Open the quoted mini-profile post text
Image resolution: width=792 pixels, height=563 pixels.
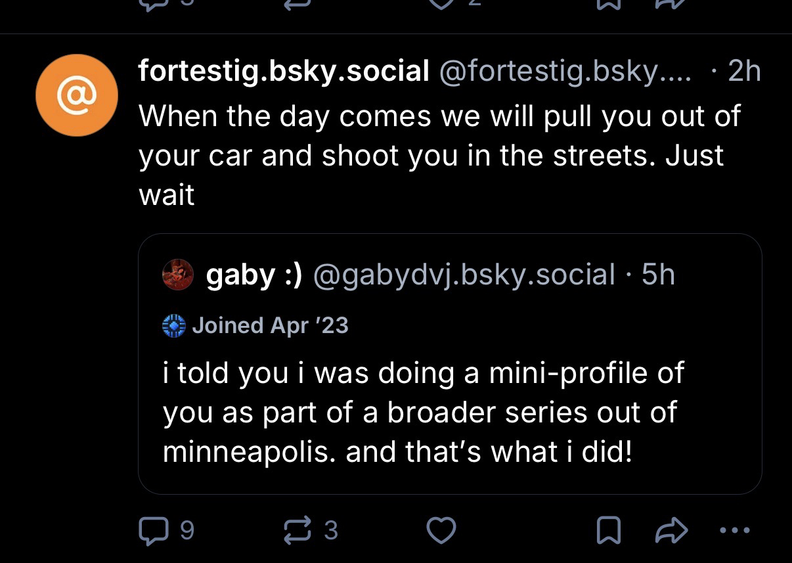coord(423,413)
